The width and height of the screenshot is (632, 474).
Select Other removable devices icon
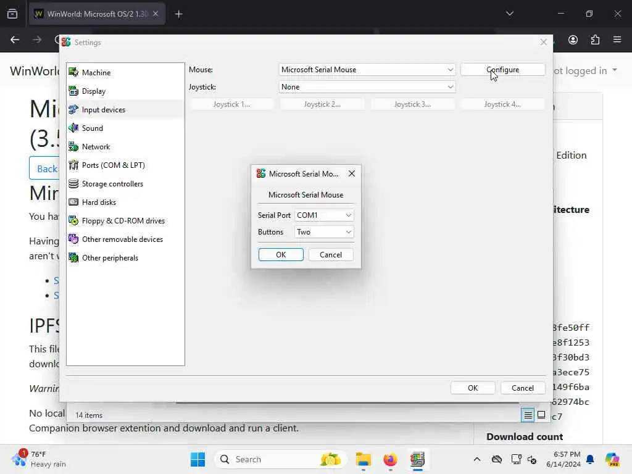tap(73, 239)
